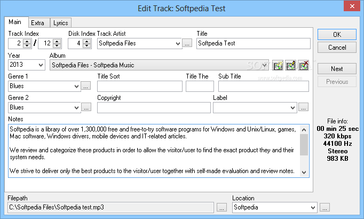Increase total tracks count of 12

57,41
